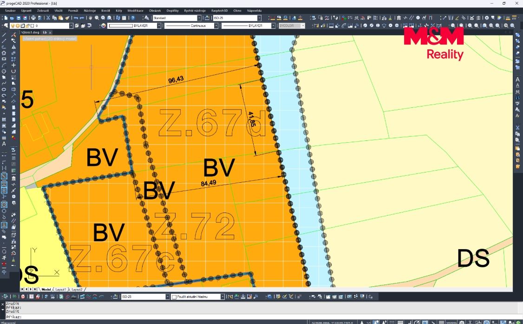
Task: Toggle layer 0 on/off lightbulb icon
Action: pos(13,26)
